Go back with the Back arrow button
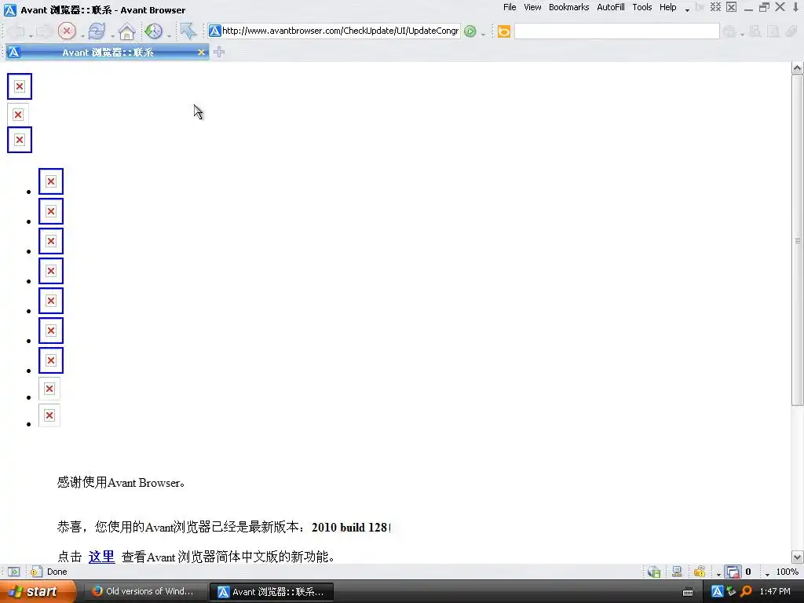Image resolution: width=804 pixels, height=603 pixels. (x=16, y=31)
